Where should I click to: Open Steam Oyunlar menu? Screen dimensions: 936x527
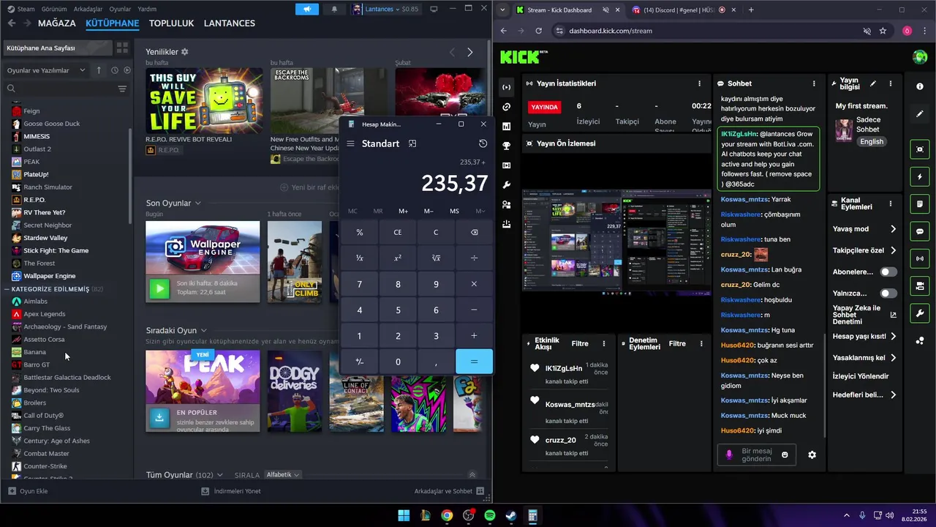pyautogui.click(x=120, y=9)
